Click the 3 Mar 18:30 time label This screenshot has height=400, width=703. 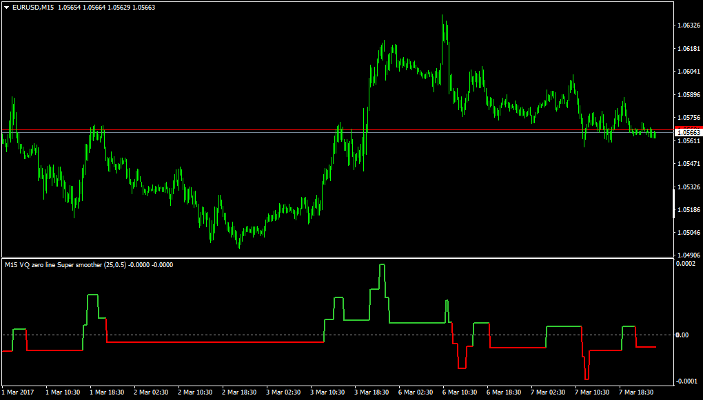(x=371, y=392)
